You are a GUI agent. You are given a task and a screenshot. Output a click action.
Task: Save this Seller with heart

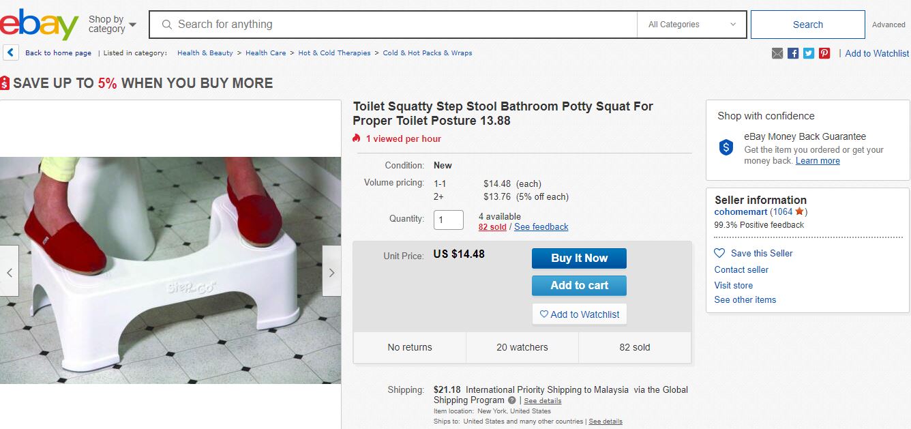(x=753, y=253)
